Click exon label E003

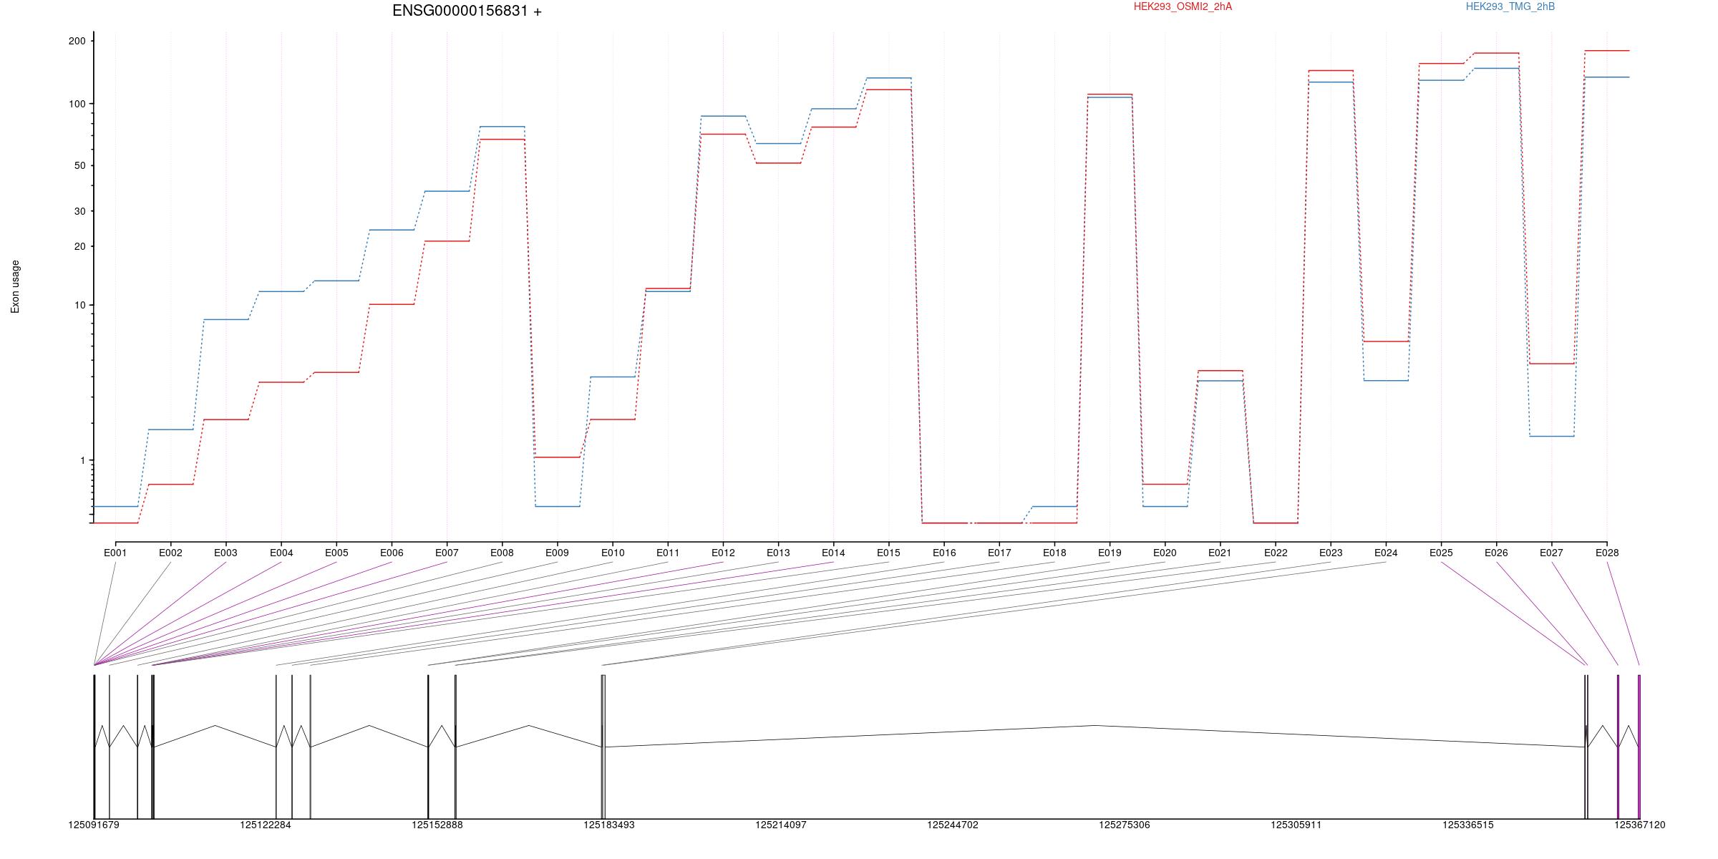225,553
